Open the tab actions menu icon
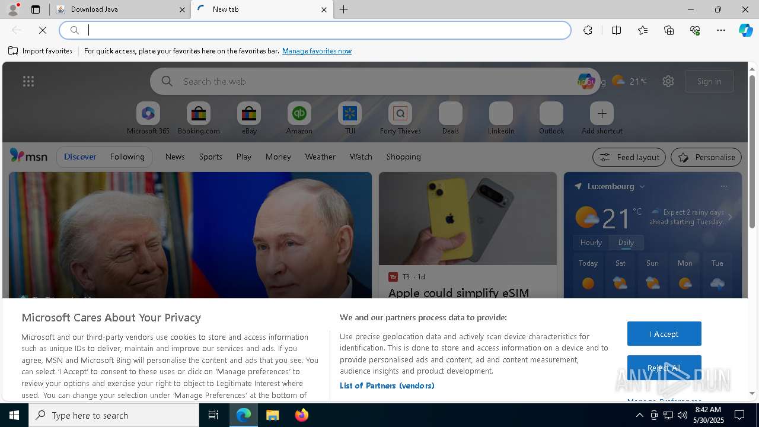Viewport: 759px width, 427px height. tap(36, 9)
